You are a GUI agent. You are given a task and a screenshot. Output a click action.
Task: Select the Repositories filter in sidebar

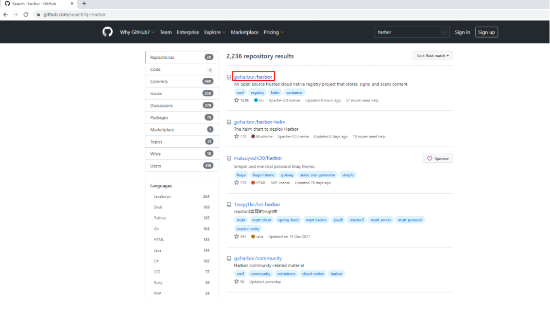(182, 57)
